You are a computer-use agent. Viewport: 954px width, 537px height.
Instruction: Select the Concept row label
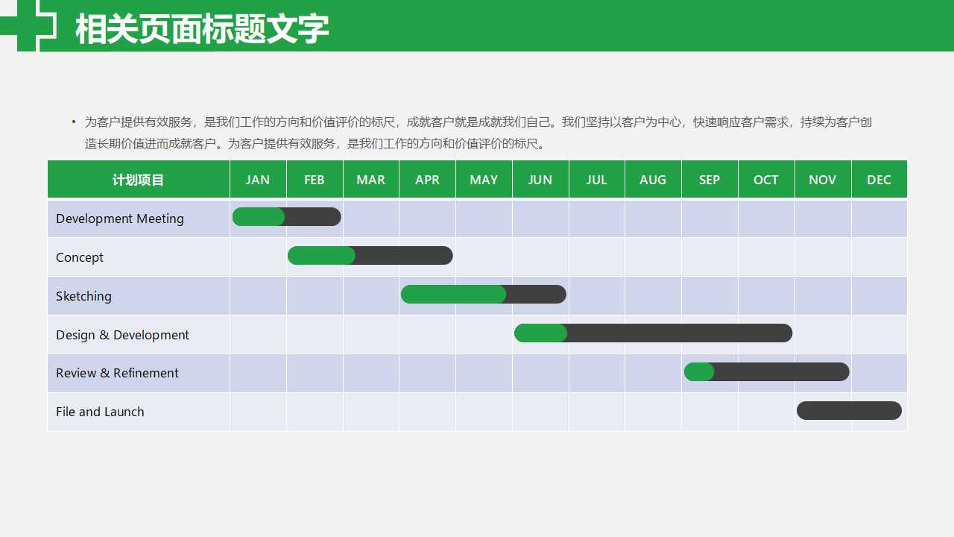[x=80, y=257]
